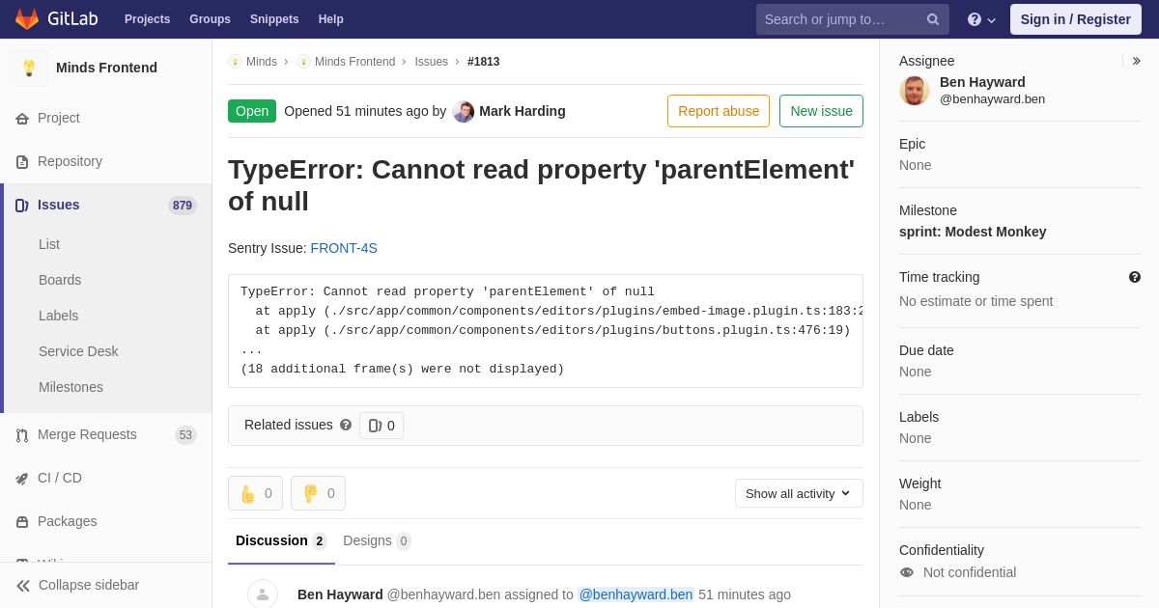Click the Minds breadcrumb avatar icon
This screenshot has width=1159, height=608.
(235, 62)
